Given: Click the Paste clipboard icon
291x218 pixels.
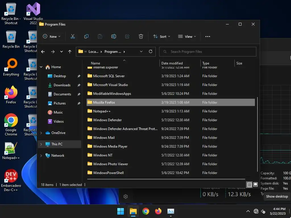Looking at the screenshot, I should point(100,37).
